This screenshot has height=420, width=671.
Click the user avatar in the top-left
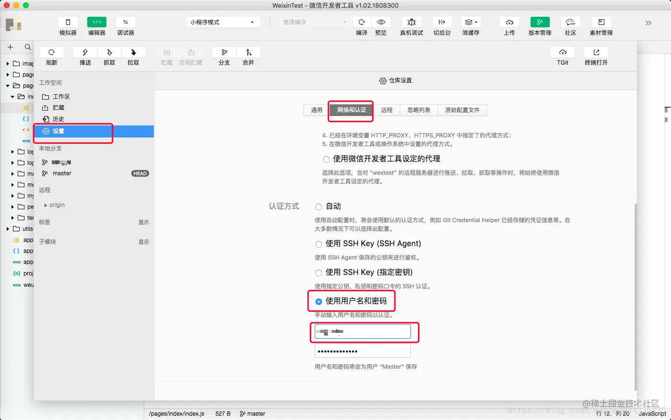(14, 24)
